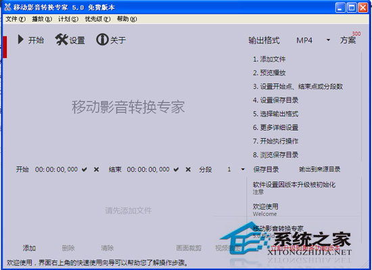This screenshot has width=372, height=270.
Task: Select guide step 1. 添加文件
Action: click(269, 59)
